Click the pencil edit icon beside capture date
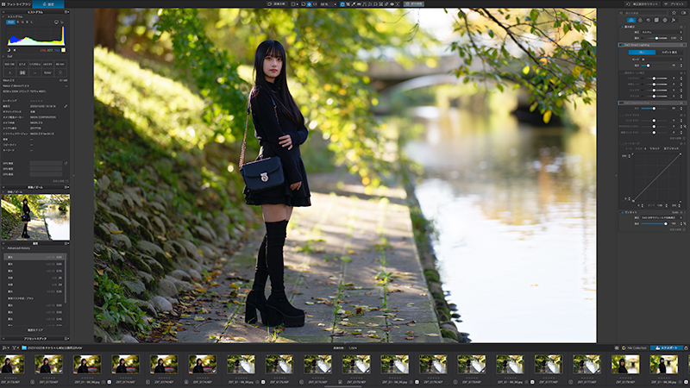The image size is (690, 388). click(66, 106)
